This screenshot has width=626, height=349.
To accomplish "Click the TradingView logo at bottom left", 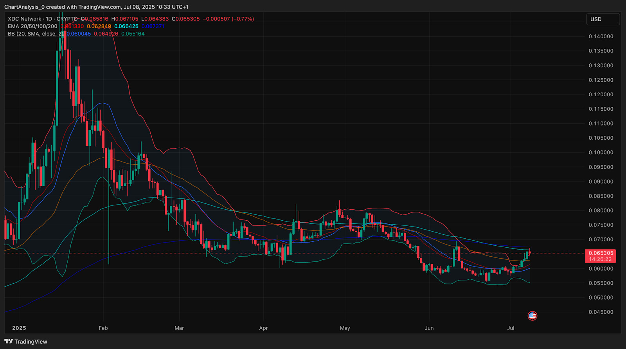I will tap(26, 342).
